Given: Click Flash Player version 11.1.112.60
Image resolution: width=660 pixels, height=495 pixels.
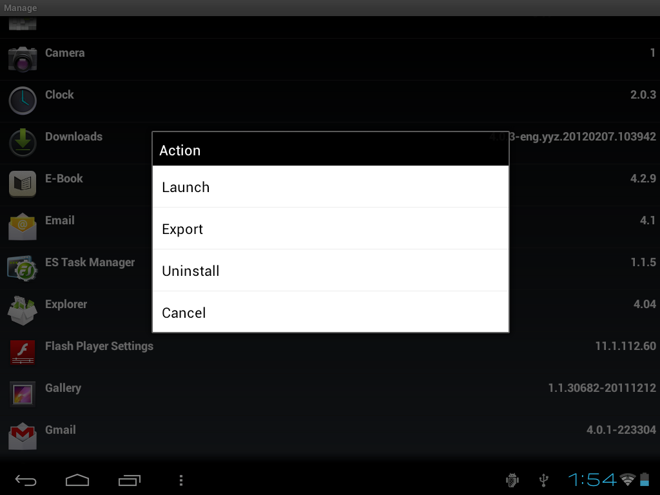Looking at the screenshot, I should [625, 346].
